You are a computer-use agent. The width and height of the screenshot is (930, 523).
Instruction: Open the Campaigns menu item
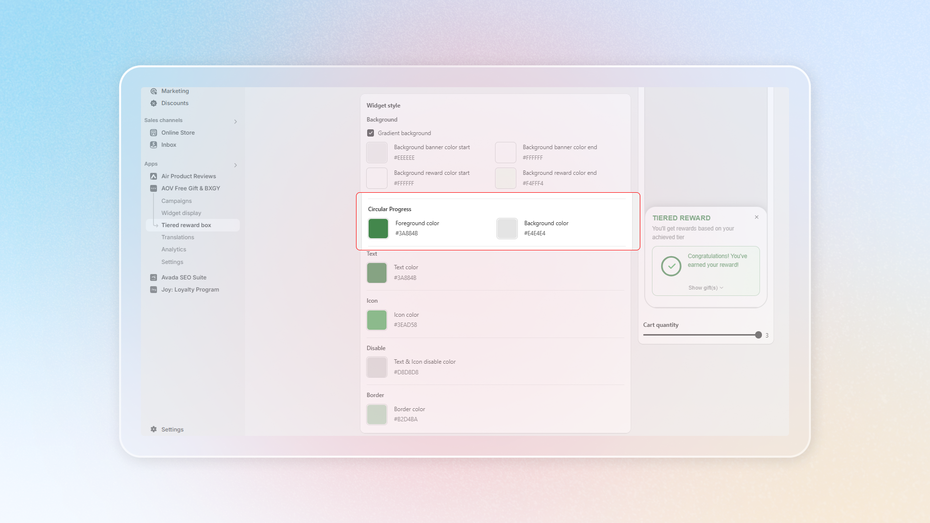pos(176,201)
